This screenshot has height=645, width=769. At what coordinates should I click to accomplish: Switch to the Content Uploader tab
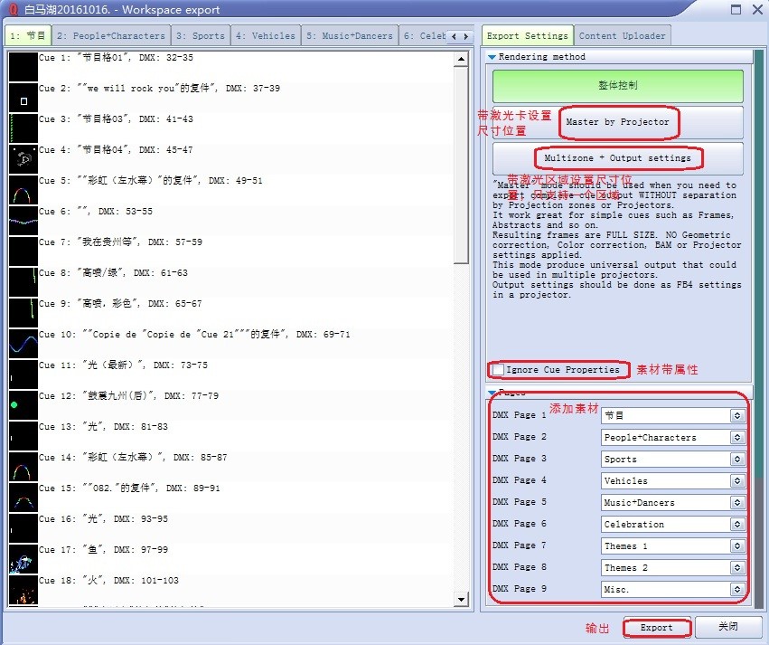click(x=622, y=36)
